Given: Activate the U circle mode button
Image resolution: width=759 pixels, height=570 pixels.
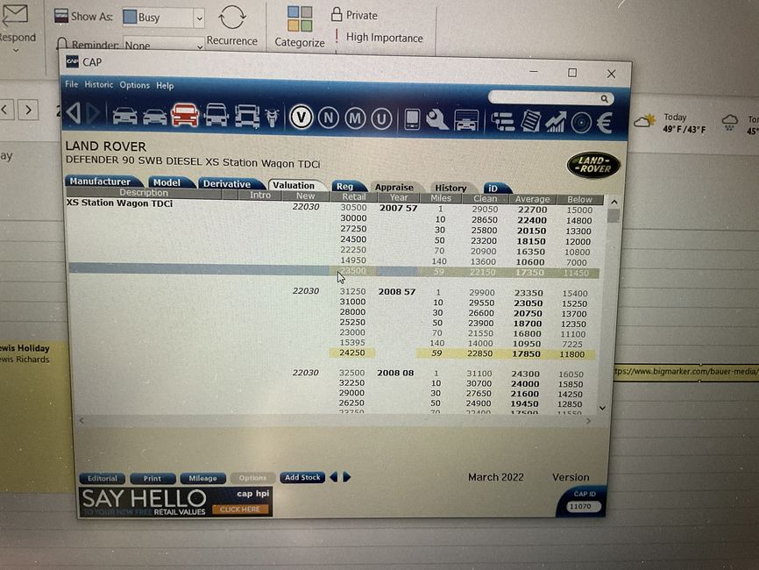Looking at the screenshot, I should [381, 119].
